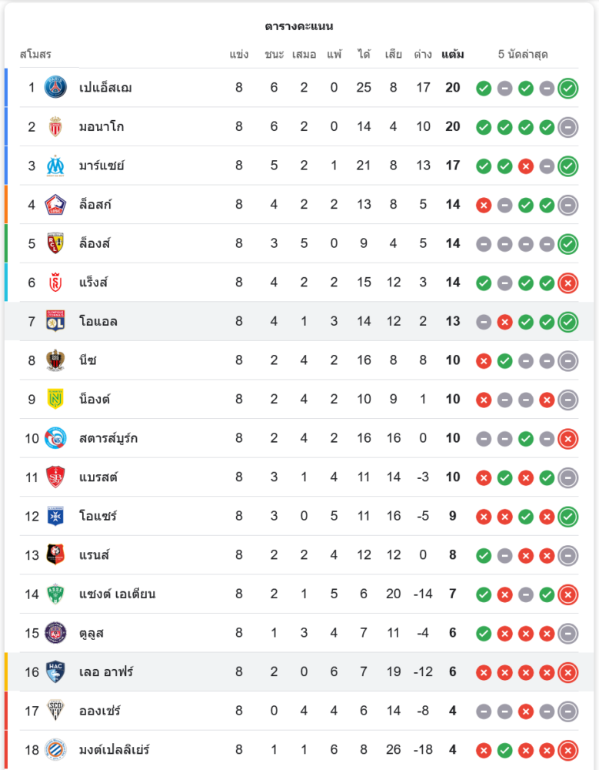Click the Marseille club crest
599x770 pixels.
55,166
